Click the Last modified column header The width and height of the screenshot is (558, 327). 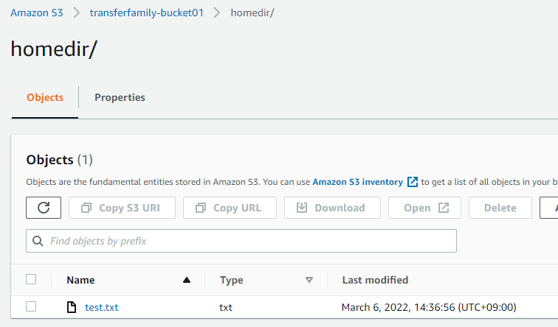(x=375, y=280)
